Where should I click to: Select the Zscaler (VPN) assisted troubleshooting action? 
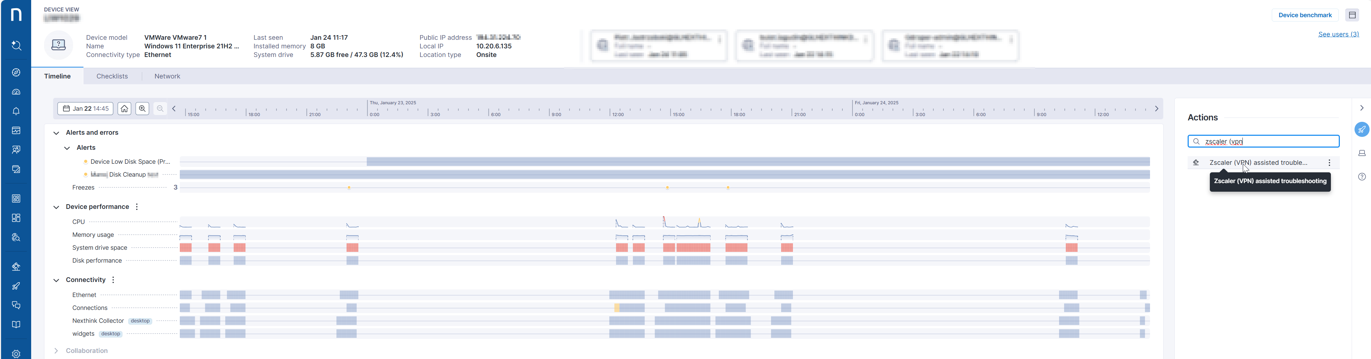(x=1257, y=162)
